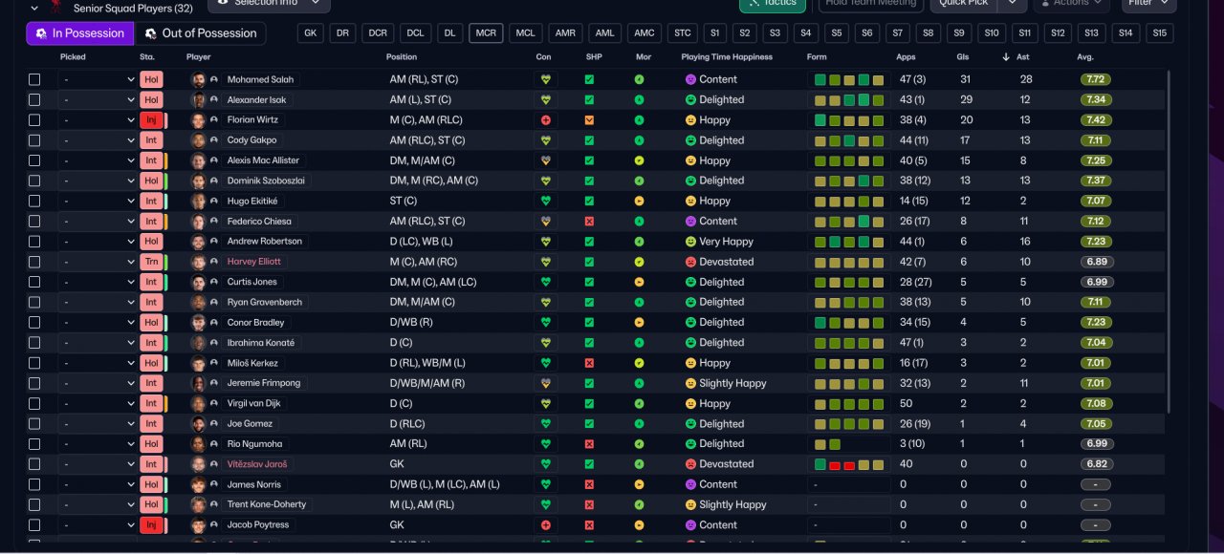Tick the checkbox for Andrew Robertson
This screenshot has width=1224, height=554.
pyautogui.click(x=34, y=242)
